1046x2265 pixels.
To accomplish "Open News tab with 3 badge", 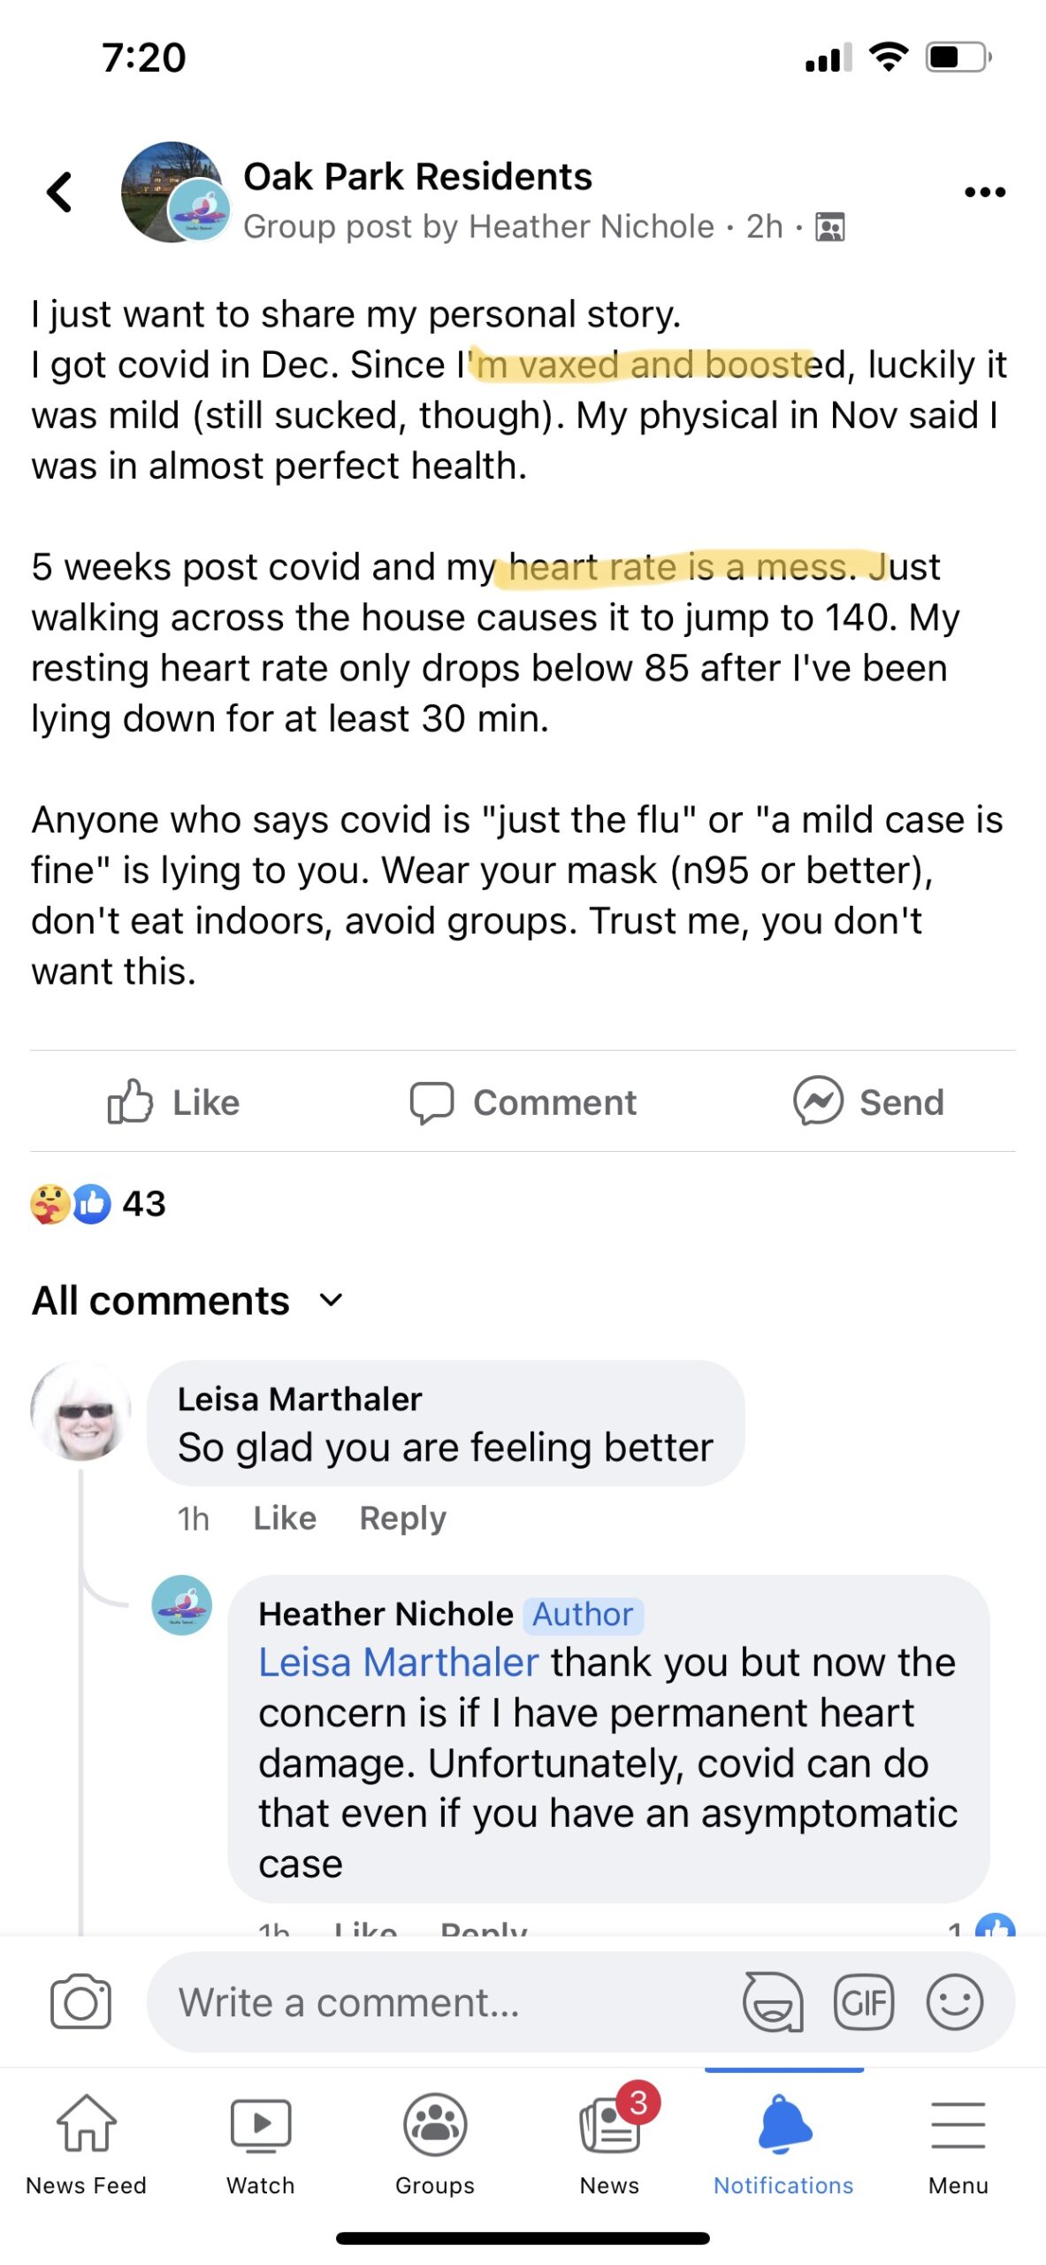I will point(609,2142).
